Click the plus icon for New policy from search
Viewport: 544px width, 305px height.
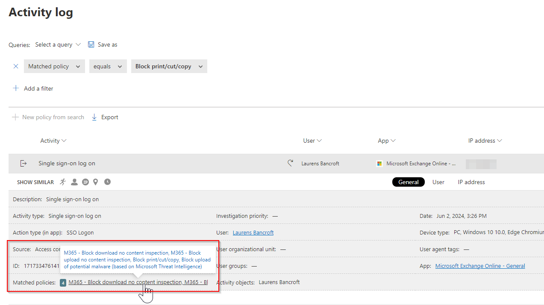point(15,117)
